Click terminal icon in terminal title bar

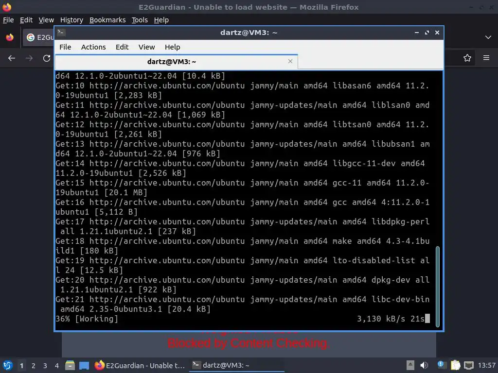click(x=61, y=33)
